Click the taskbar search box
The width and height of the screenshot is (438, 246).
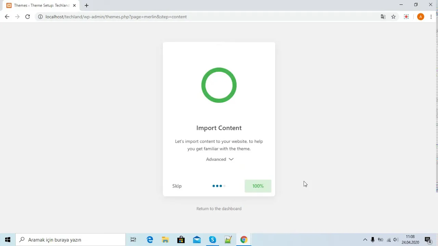click(x=71, y=240)
